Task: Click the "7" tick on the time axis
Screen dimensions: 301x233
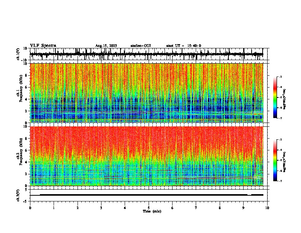Action: [x=196, y=208]
